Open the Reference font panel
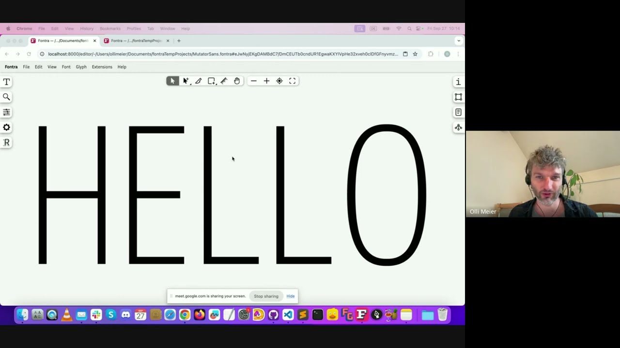This screenshot has width=620, height=348. [6, 142]
